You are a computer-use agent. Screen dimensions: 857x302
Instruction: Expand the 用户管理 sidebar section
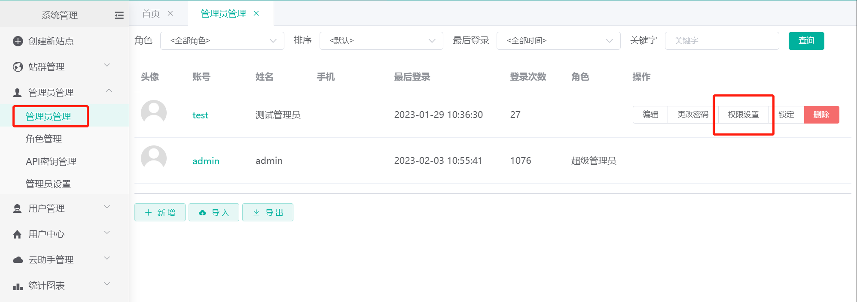[64, 208]
